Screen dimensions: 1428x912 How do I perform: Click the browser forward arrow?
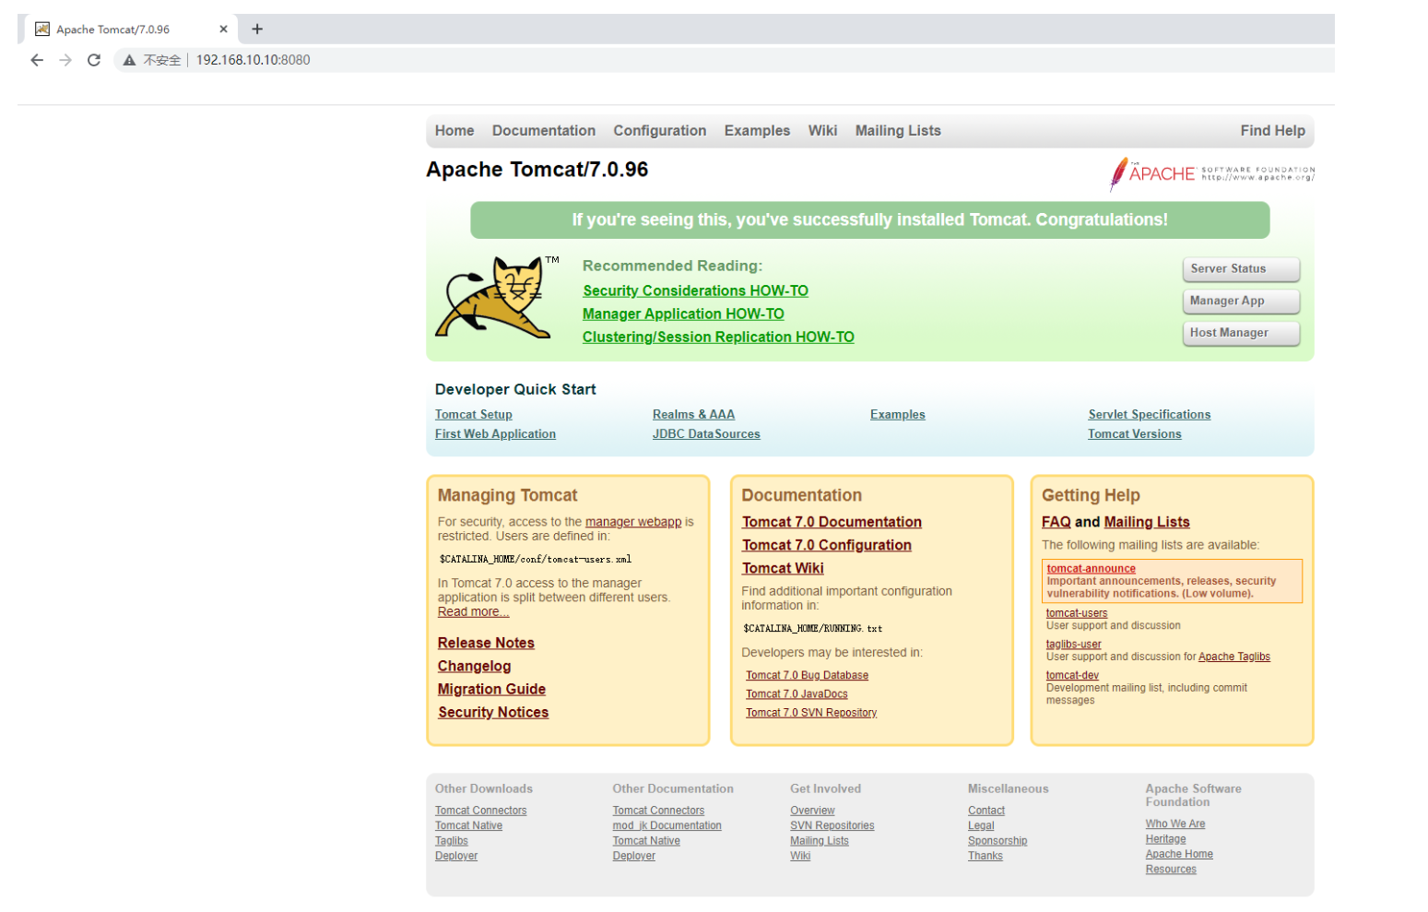[65, 60]
